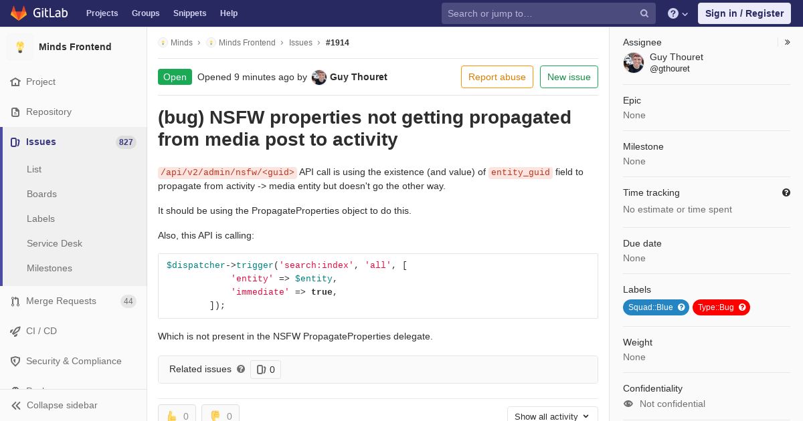Image resolution: width=803 pixels, height=421 pixels.
Task: Click the entity_guid code text
Action: (x=521, y=172)
